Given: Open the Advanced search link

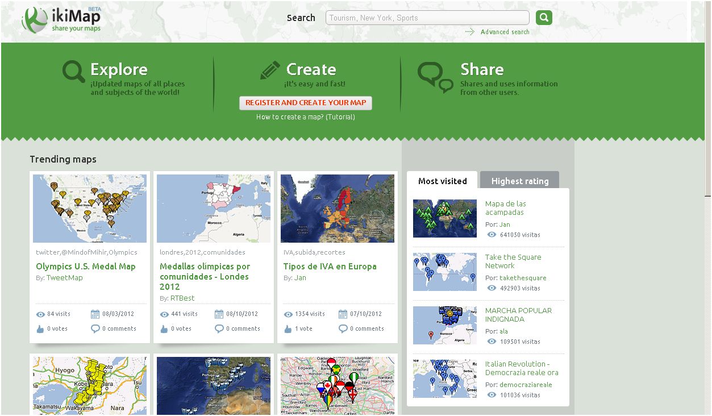Looking at the screenshot, I should (x=505, y=32).
